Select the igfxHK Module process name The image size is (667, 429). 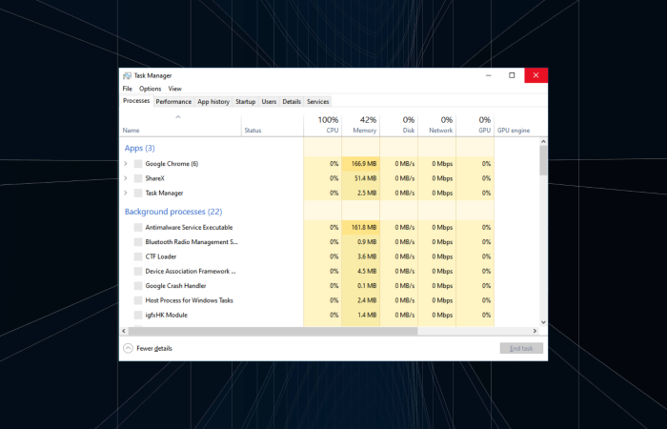[x=167, y=315]
